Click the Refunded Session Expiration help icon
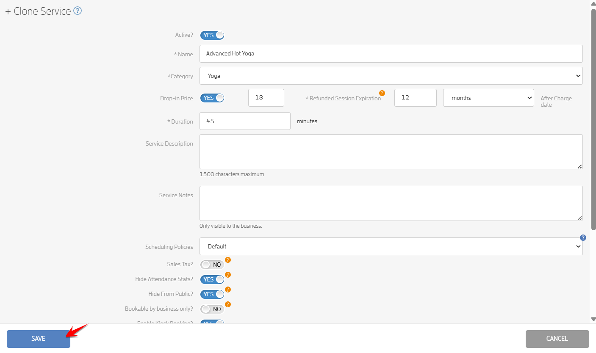The height and width of the screenshot is (353, 596). [x=382, y=93]
